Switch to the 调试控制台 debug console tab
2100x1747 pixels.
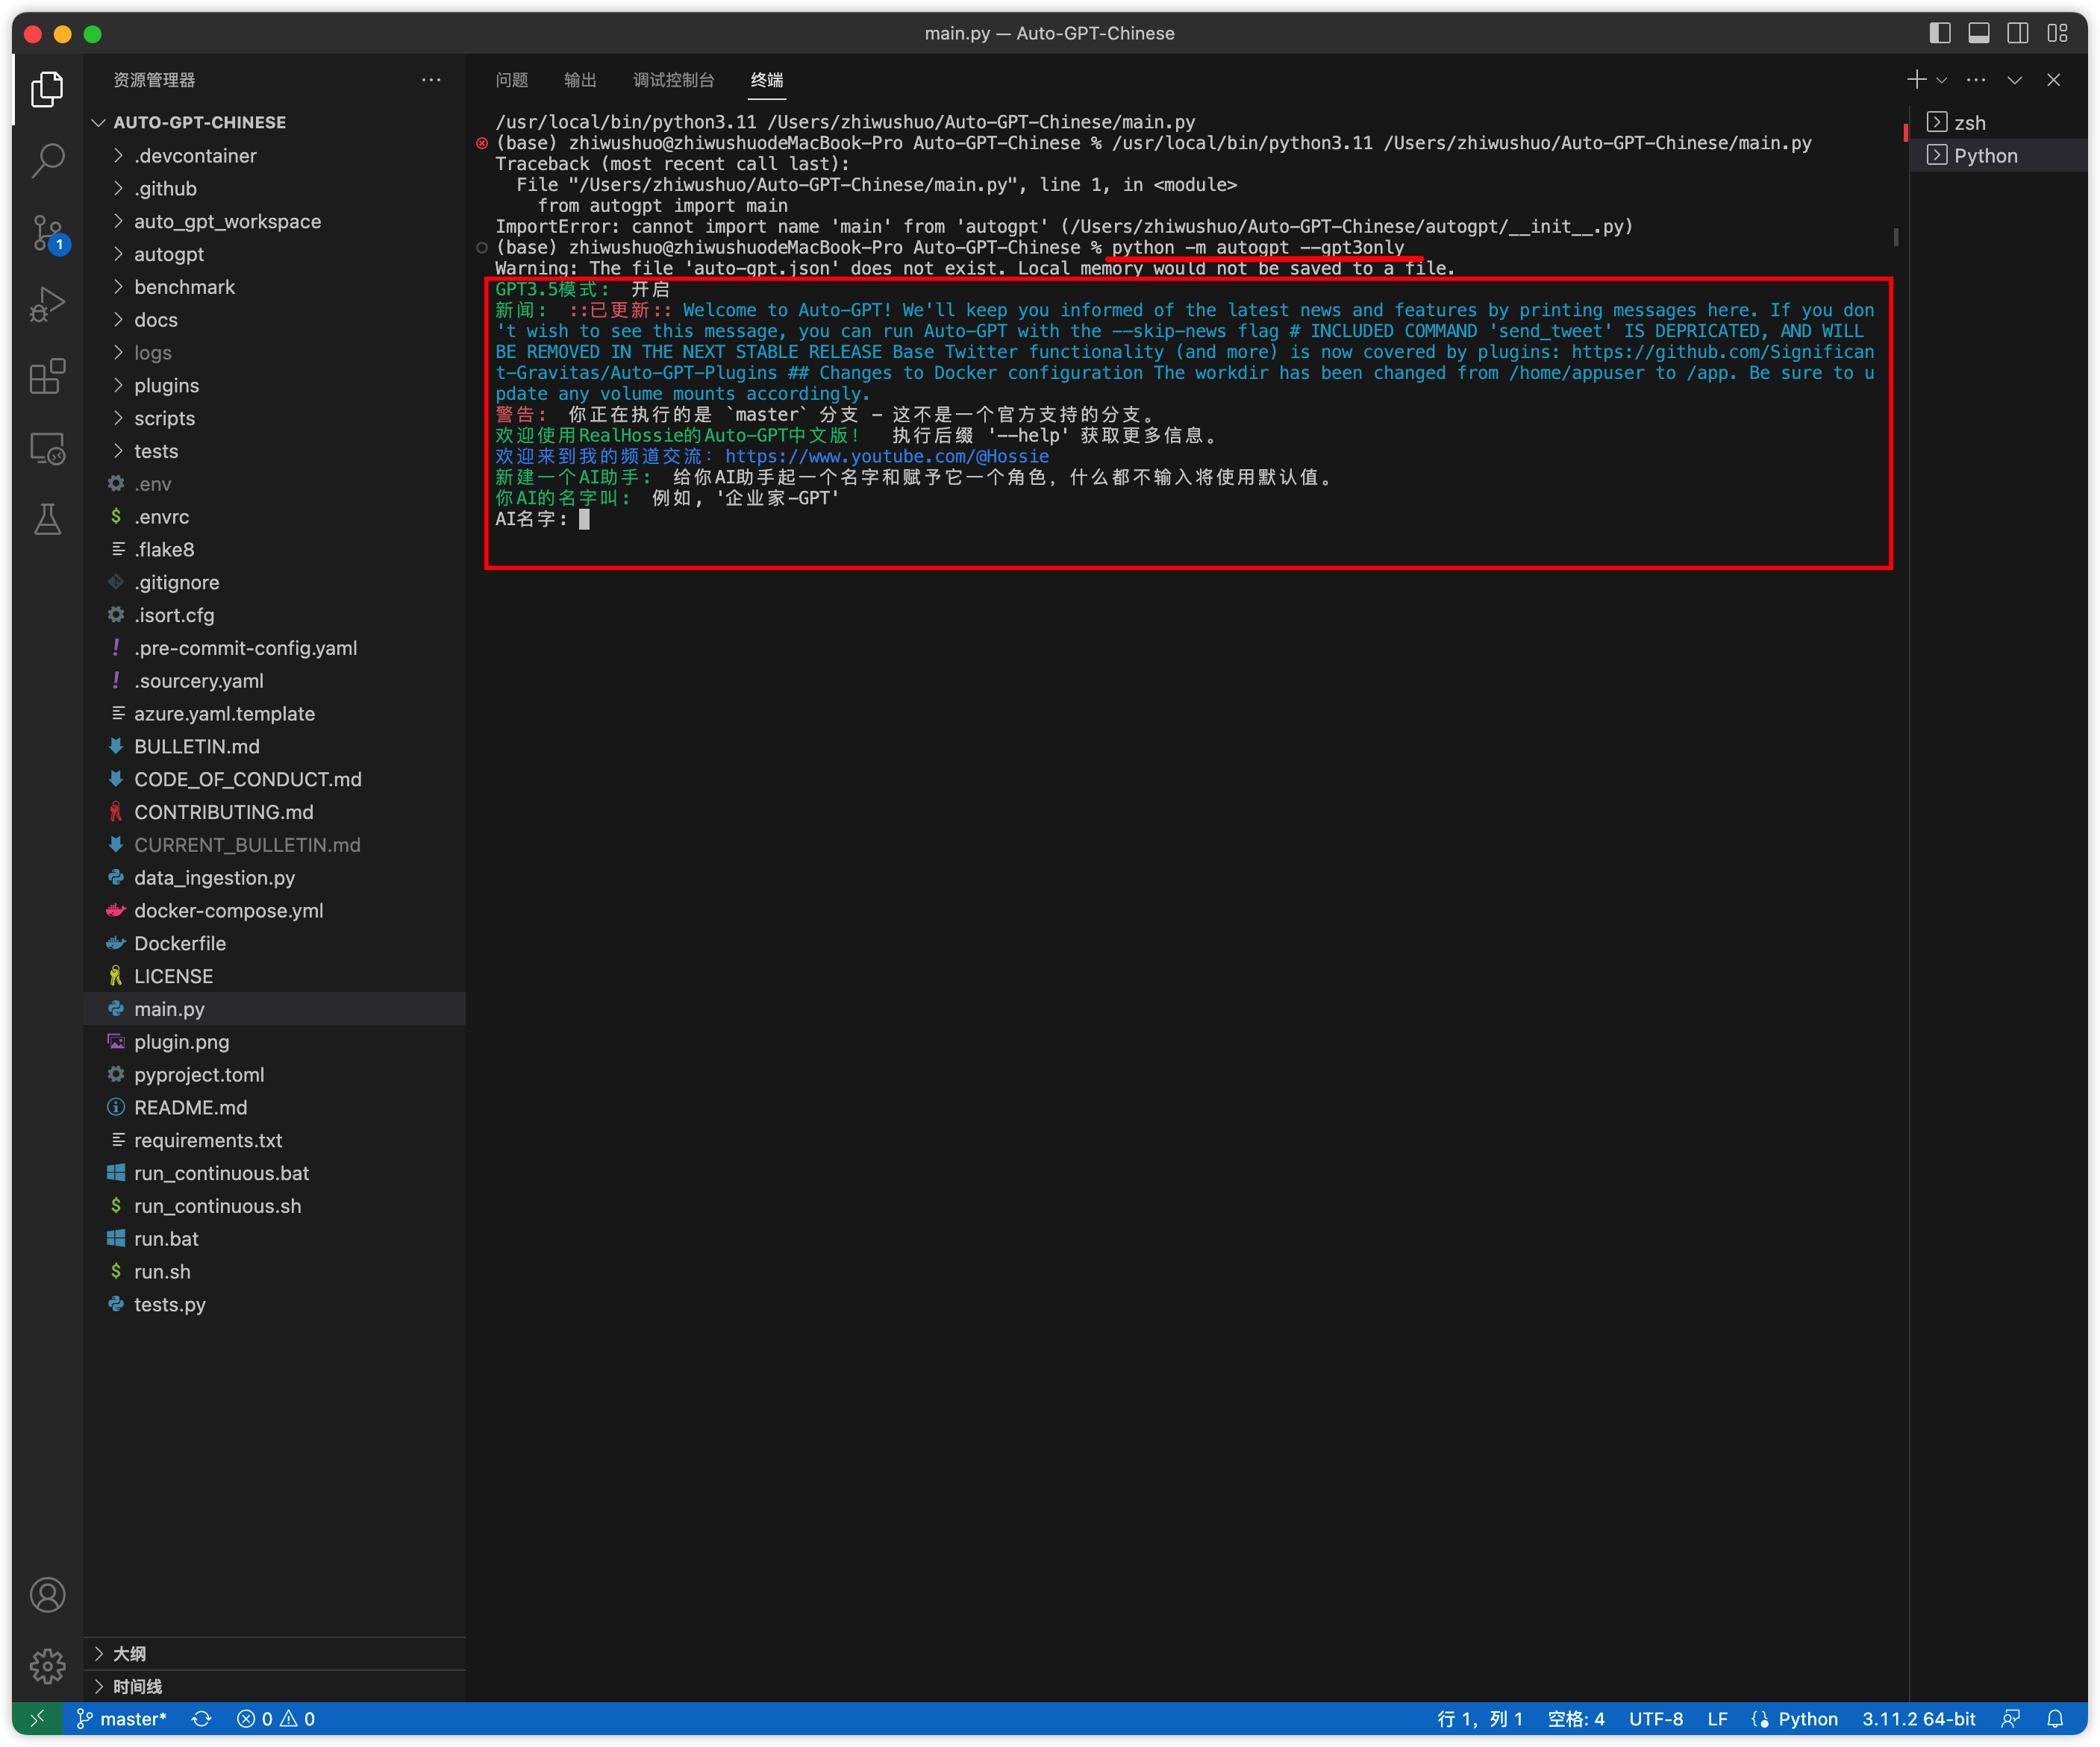(673, 80)
